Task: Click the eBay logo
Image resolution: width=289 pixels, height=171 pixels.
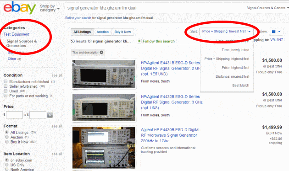Action: 20,8
